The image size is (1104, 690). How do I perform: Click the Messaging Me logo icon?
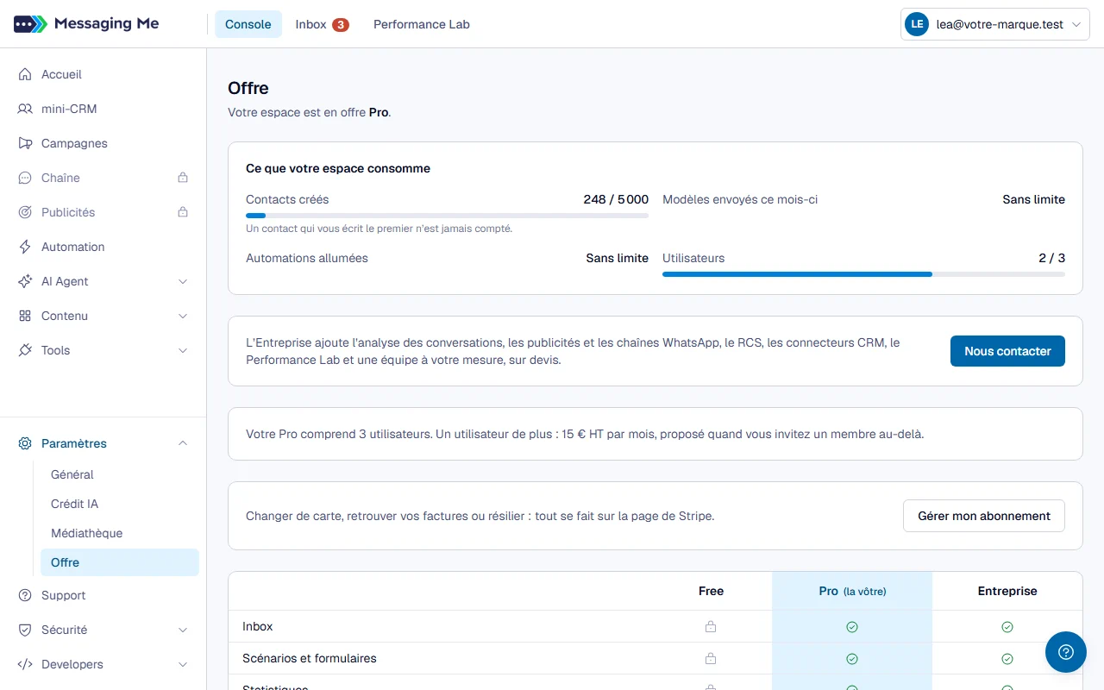click(31, 24)
